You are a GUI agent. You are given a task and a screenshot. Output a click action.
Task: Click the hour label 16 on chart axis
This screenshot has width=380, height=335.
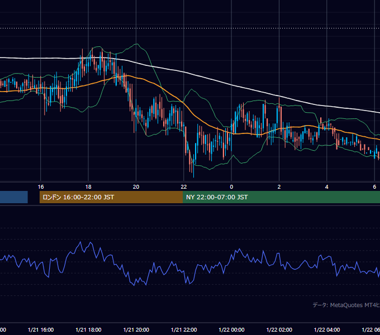[41, 187]
